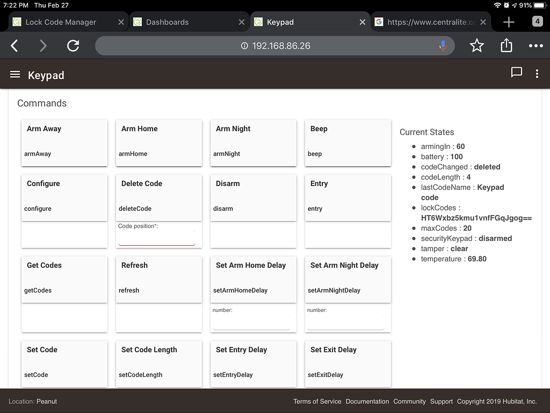This screenshot has height=413, width=550.
Task: Tap the microphone voice search icon
Action: [443, 46]
